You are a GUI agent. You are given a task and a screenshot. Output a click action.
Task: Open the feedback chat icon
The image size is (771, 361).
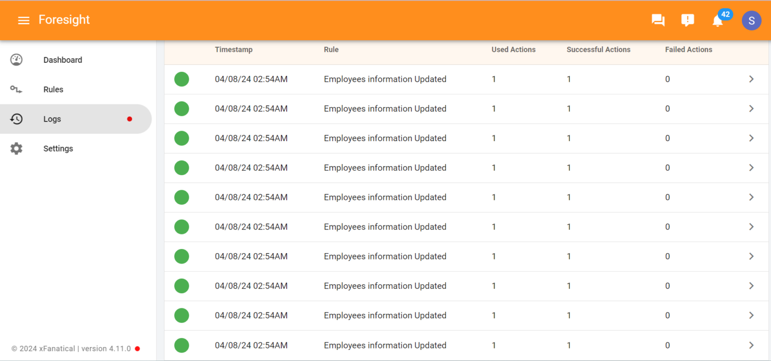point(658,20)
